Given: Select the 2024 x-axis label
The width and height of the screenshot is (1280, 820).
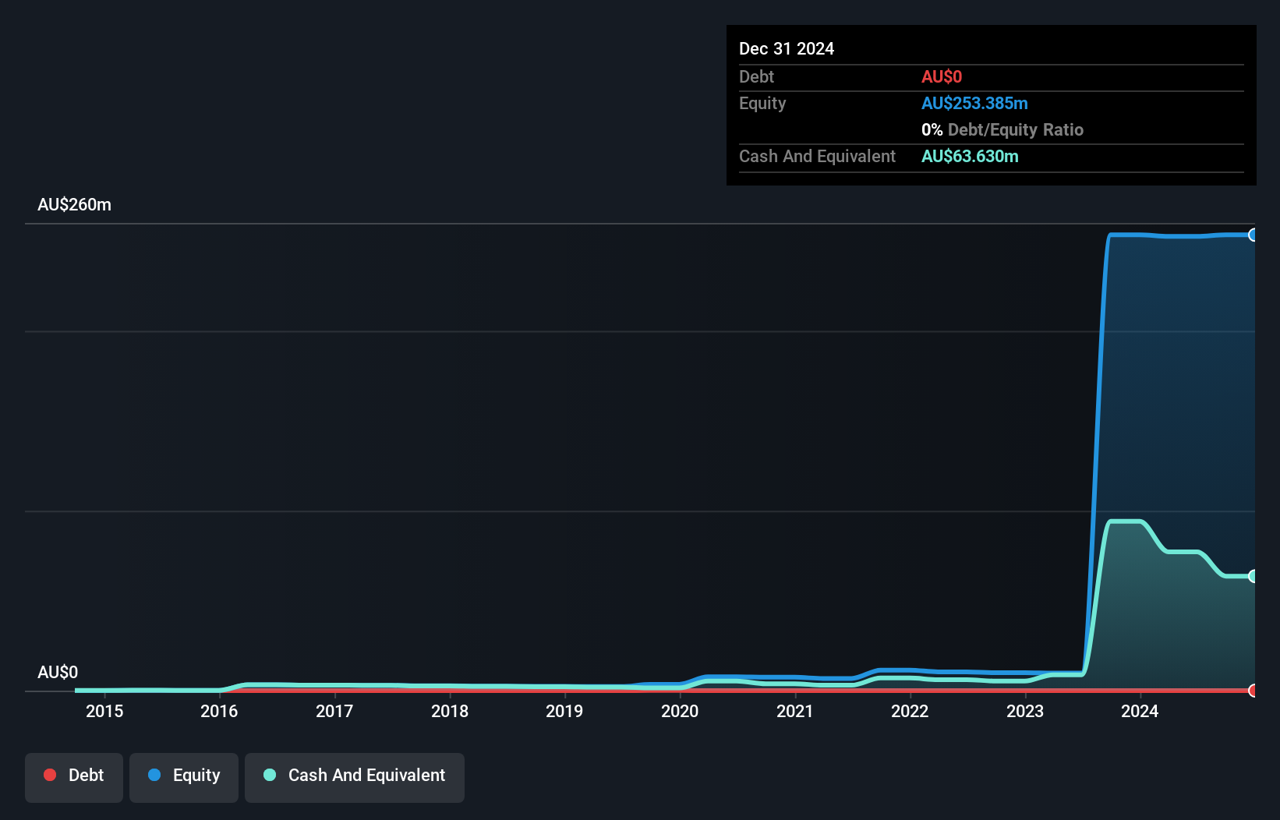Looking at the screenshot, I should (1140, 711).
